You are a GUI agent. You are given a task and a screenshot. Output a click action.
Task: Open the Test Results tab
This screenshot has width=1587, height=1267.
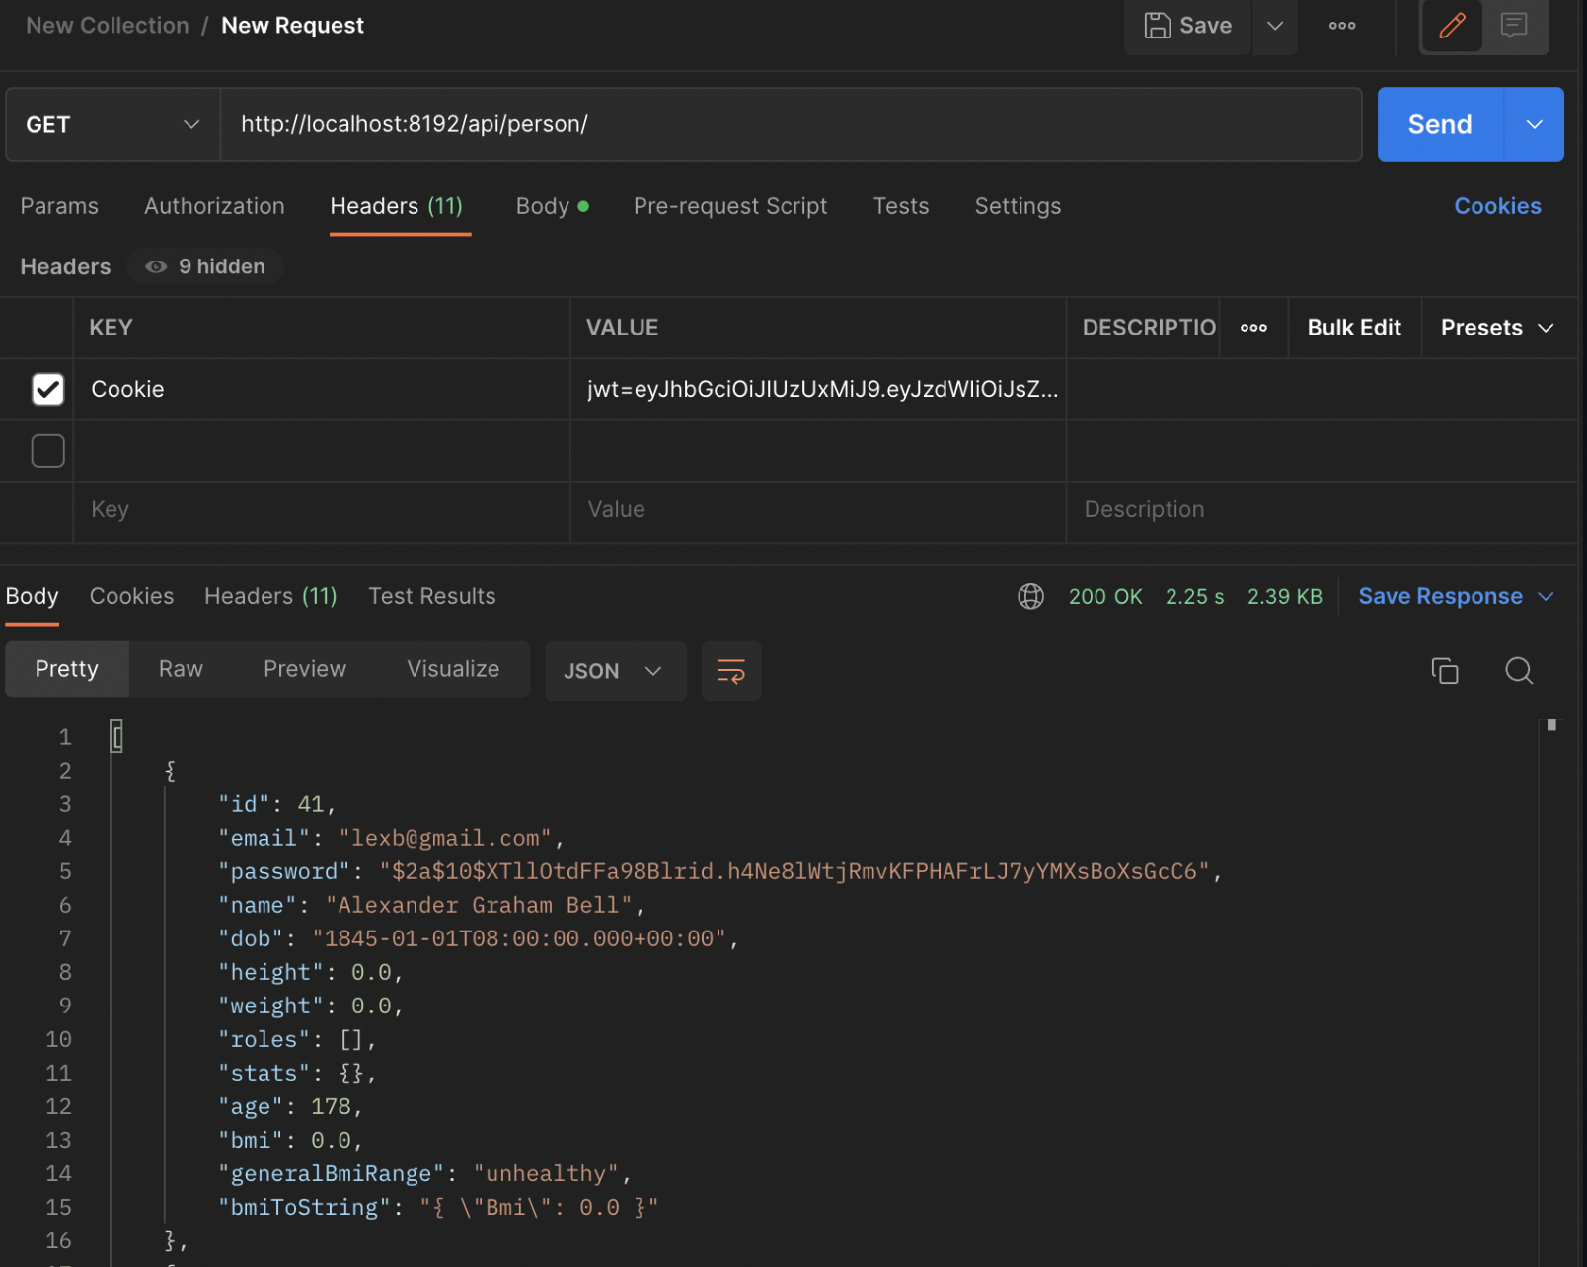pos(432,596)
